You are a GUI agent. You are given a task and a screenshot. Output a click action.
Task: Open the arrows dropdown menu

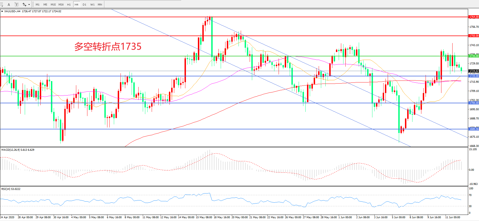(x=29, y=4)
